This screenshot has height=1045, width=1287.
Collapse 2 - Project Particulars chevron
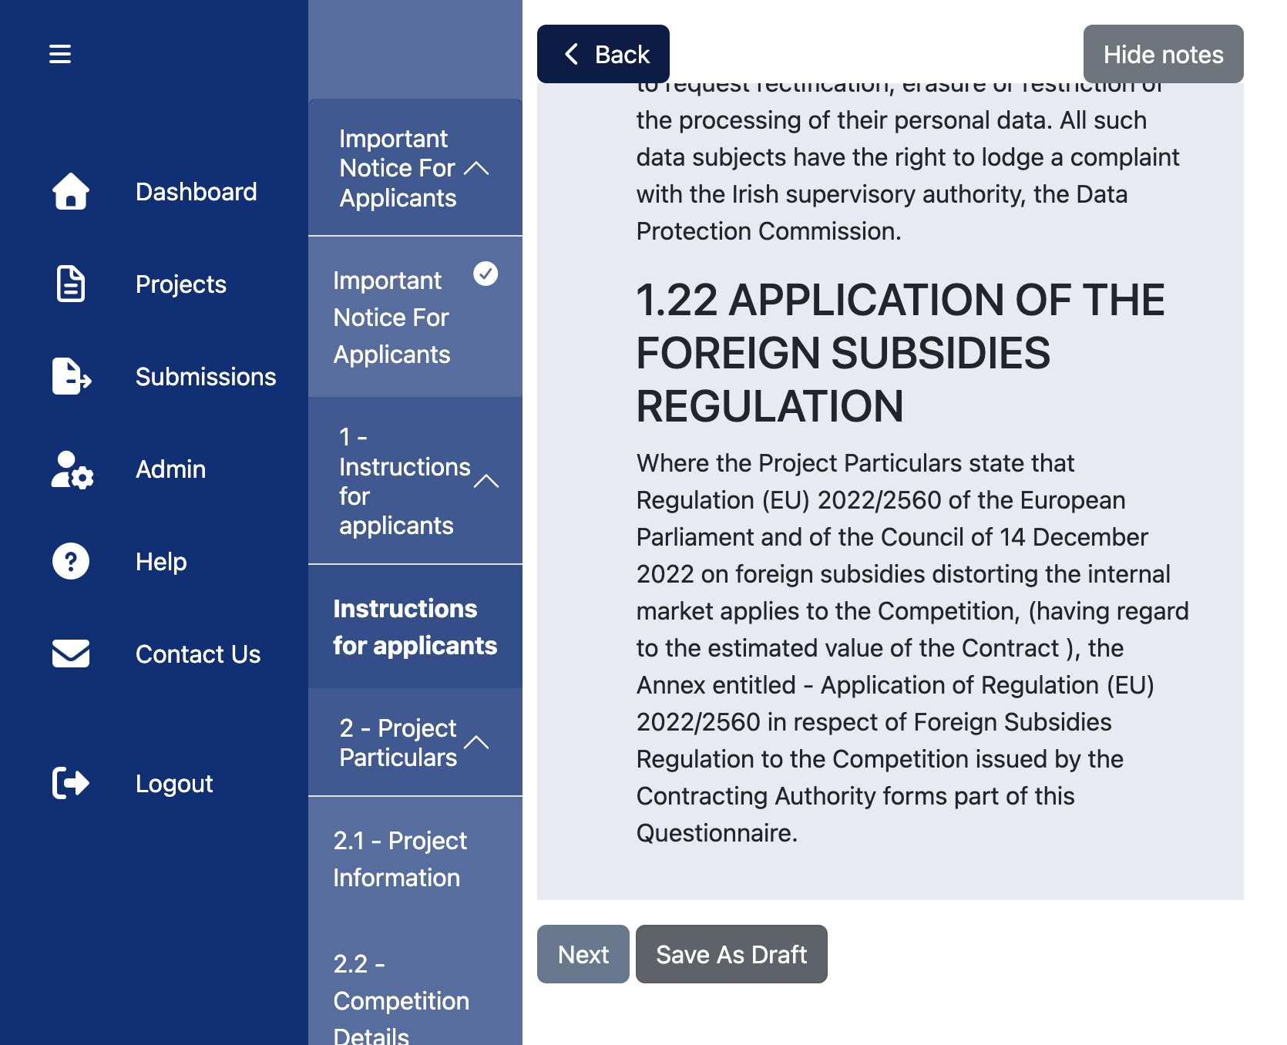click(477, 742)
